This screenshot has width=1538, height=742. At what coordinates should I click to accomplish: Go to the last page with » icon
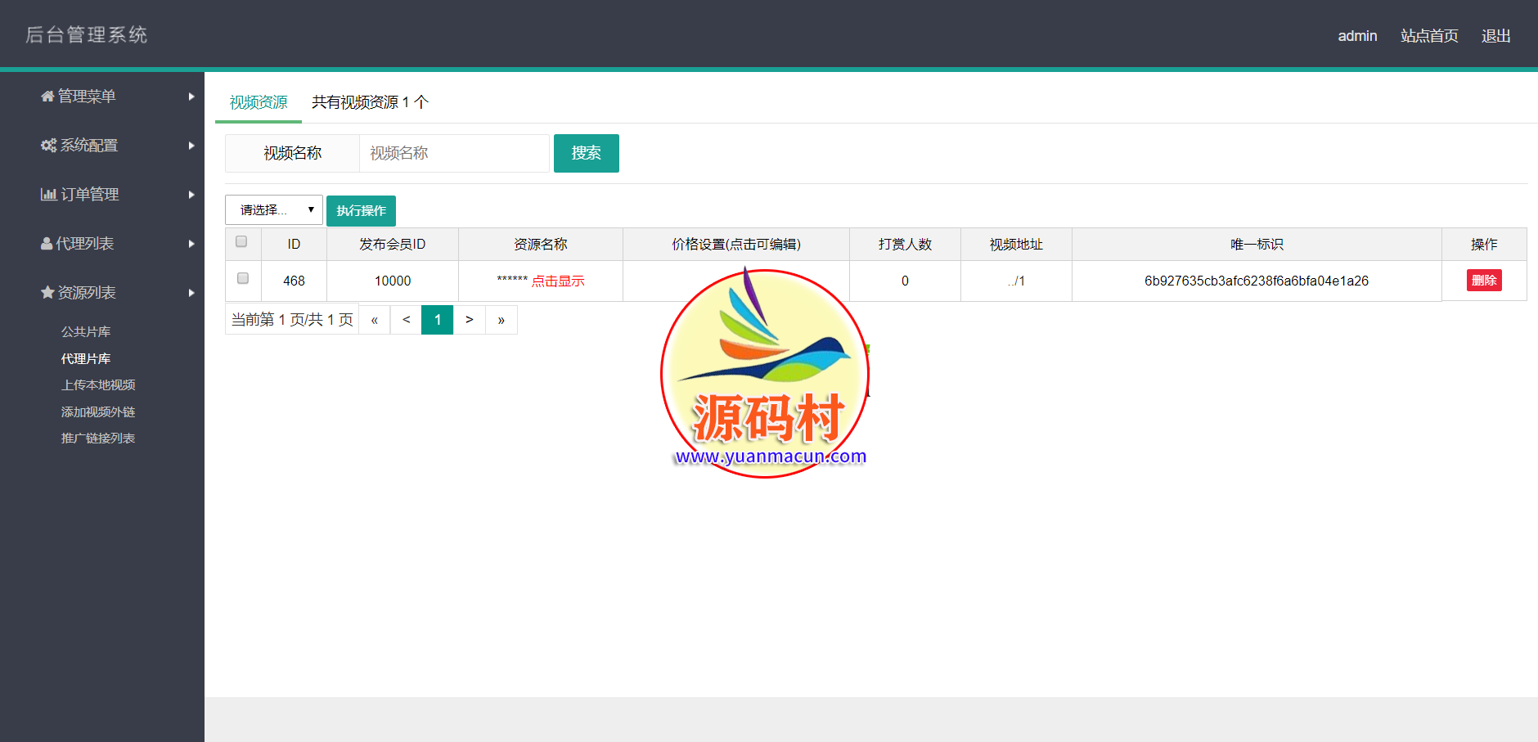pos(501,320)
